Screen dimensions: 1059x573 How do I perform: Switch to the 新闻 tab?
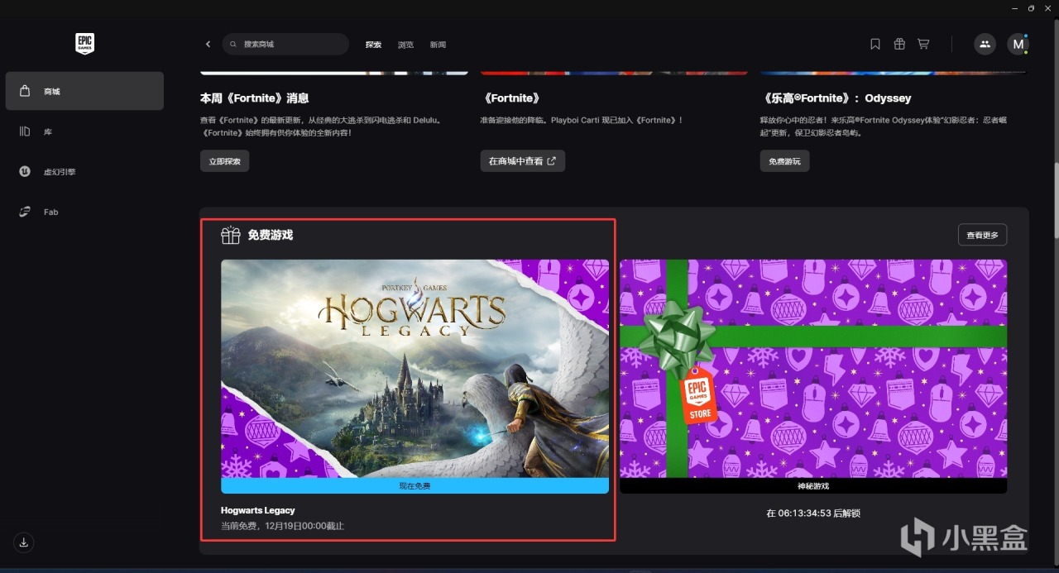coord(438,45)
